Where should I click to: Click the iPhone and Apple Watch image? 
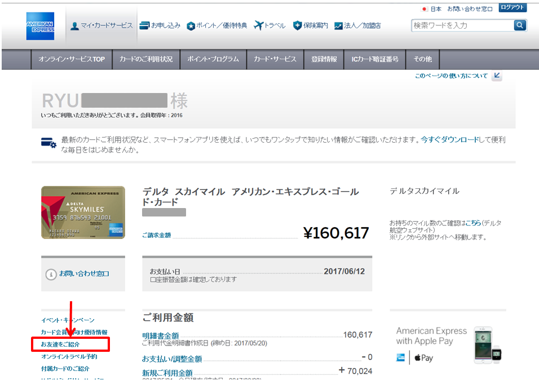pyautogui.click(x=488, y=345)
